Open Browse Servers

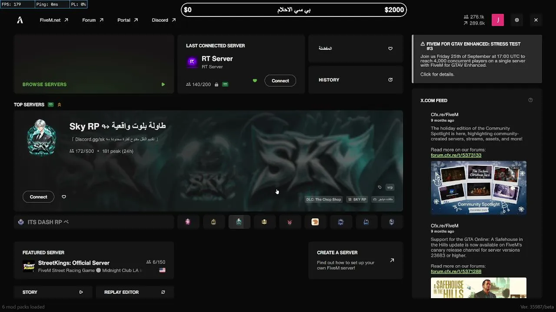pyautogui.click(x=94, y=64)
